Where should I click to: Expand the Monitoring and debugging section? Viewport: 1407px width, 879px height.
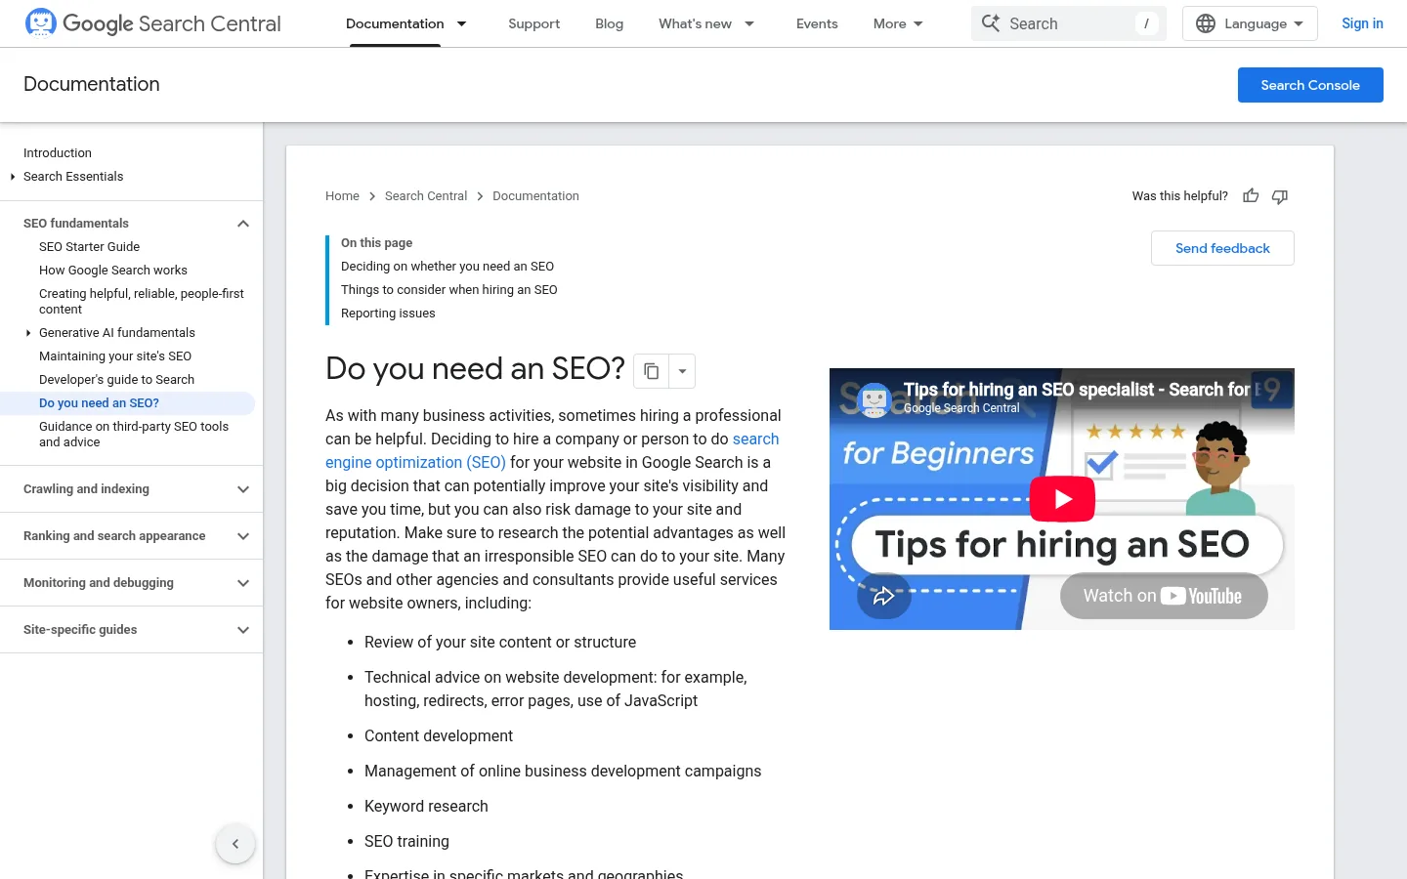click(x=243, y=583)
